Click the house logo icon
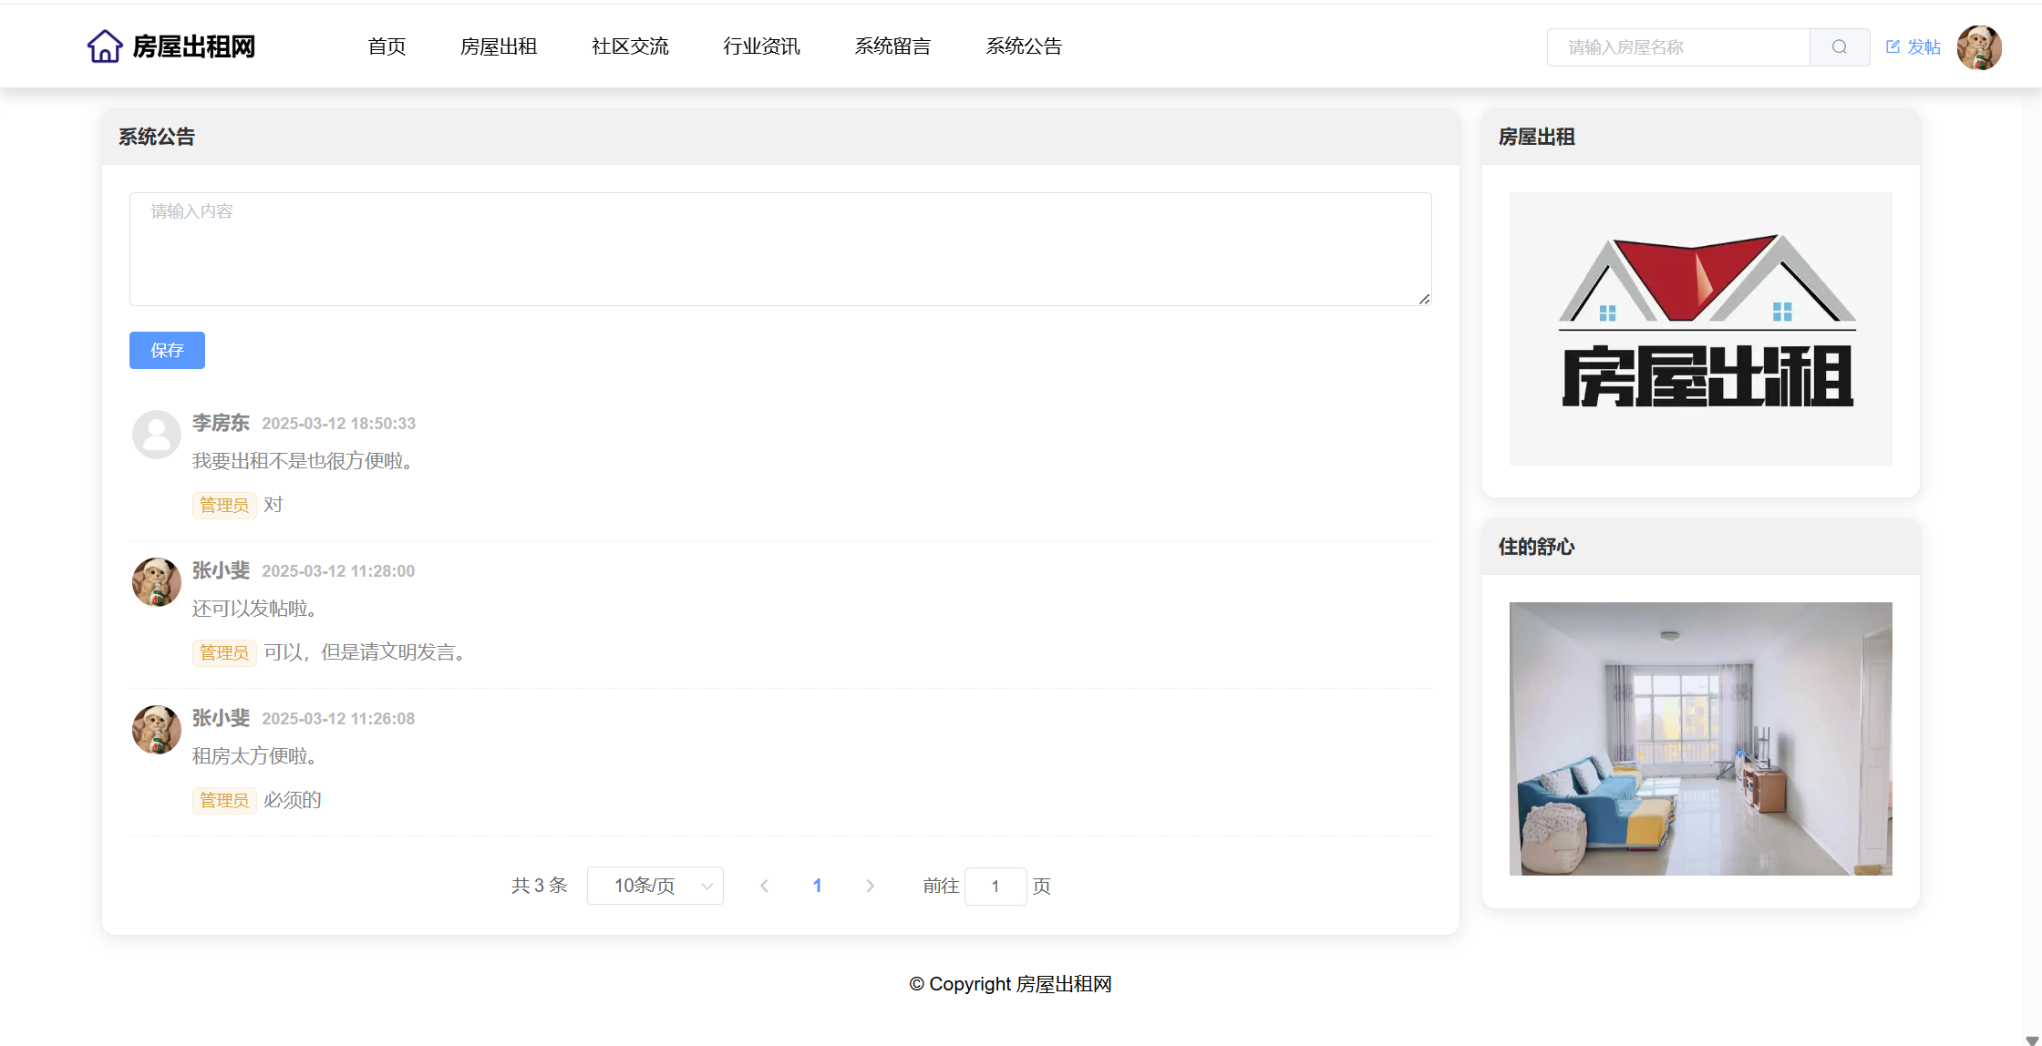 (x=105, y=46)
